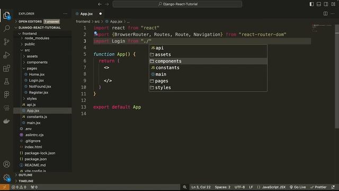The height and width of the screenshot is (191, 339).
Task: Click the editor vertical scrollbar
Action: click(337, 76)
